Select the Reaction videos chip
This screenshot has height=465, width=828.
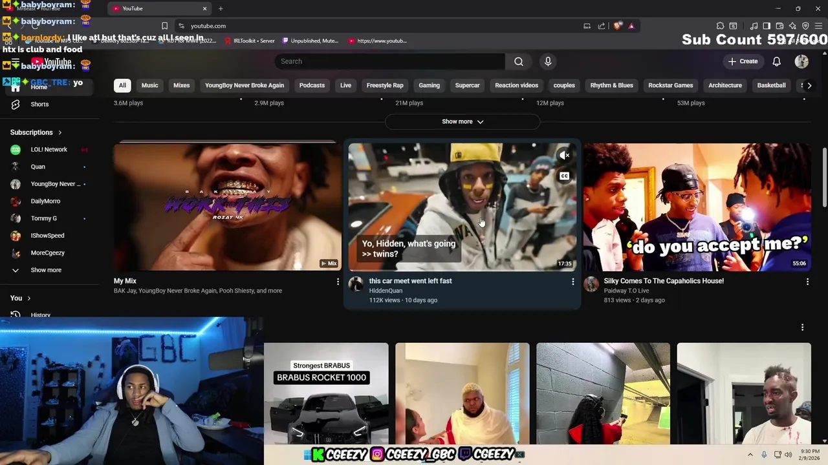click(x=516, y=85)
